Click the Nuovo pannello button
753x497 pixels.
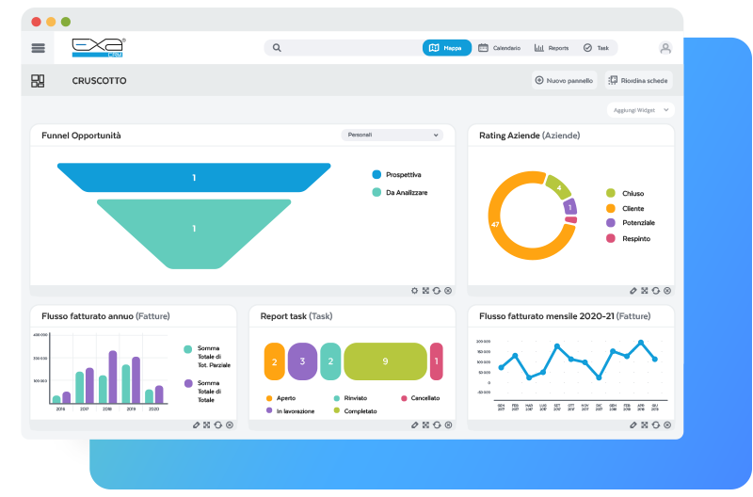click(564, 81)
